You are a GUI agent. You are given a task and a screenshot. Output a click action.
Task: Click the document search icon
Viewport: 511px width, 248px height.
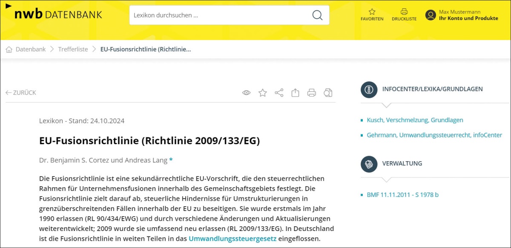click(x=328, y=93)
